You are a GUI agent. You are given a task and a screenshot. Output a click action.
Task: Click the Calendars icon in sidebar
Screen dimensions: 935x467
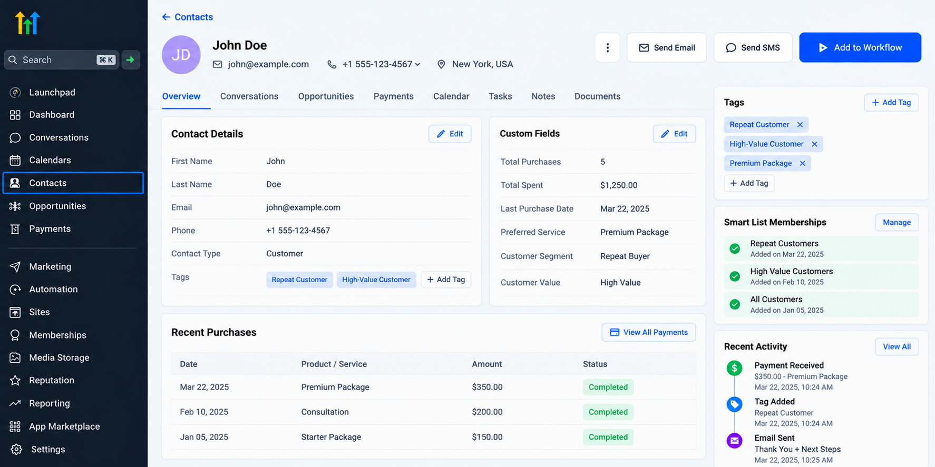coord(15,160)
